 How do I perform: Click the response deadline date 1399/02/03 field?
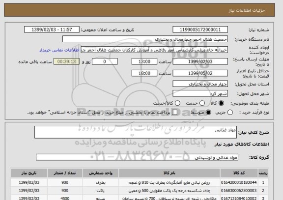[200, 61]
